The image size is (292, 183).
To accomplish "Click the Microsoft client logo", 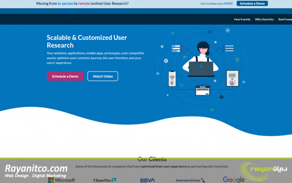I will point(61,180).
